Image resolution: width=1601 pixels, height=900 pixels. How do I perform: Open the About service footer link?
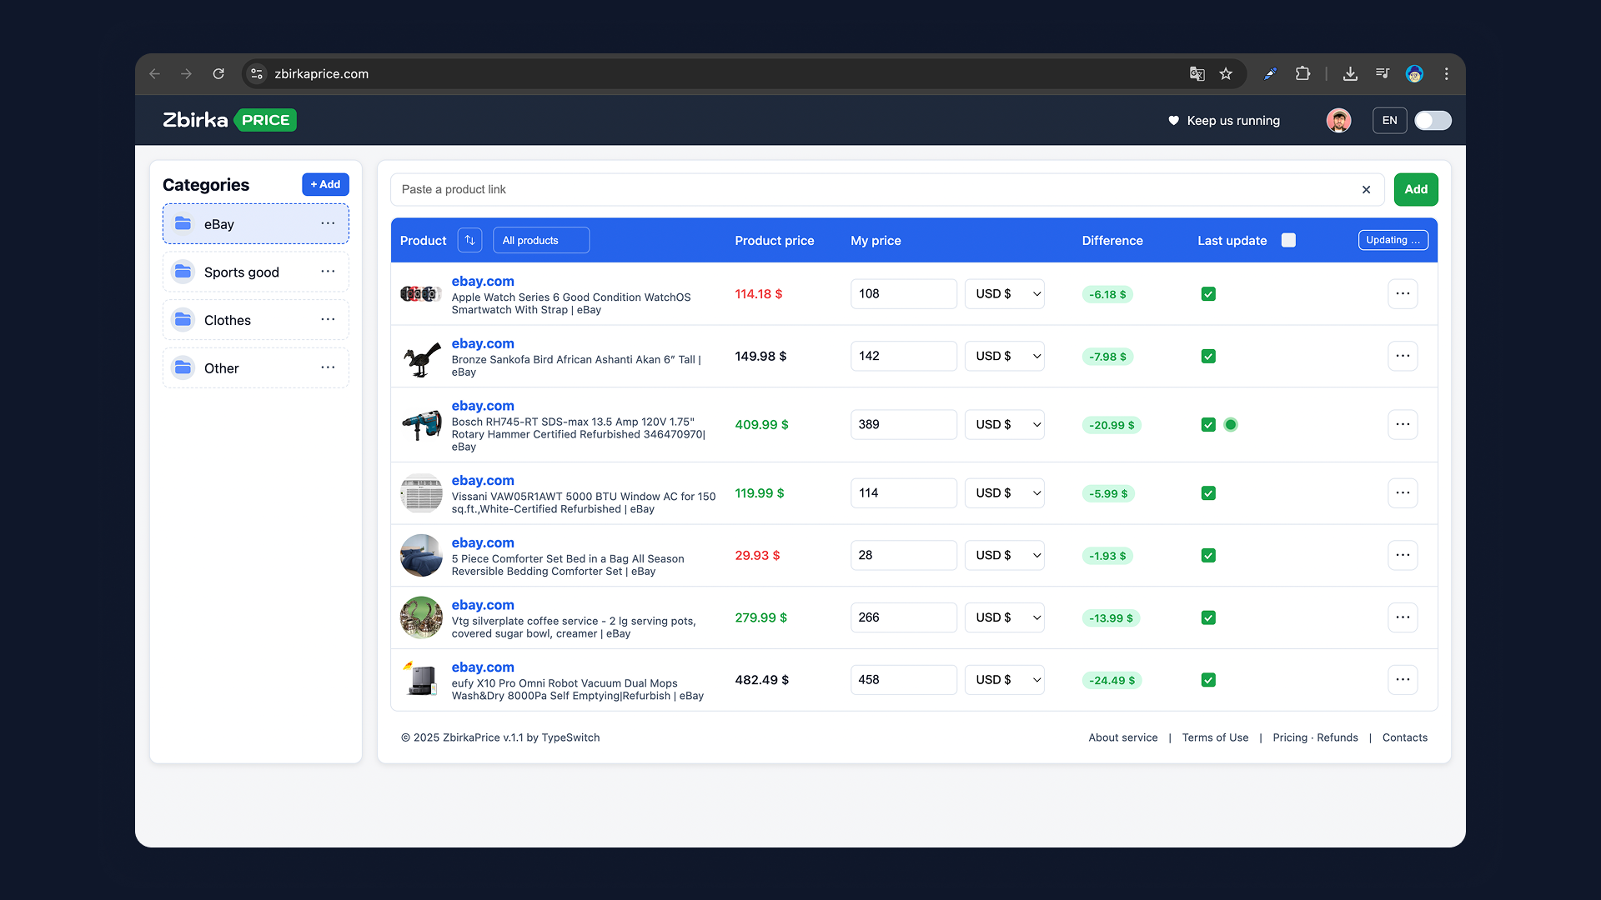pos(1122,737)
